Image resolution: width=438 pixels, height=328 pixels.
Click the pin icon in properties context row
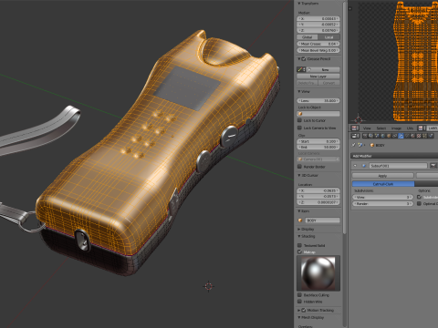pyautogui.click(x=353, y=145)
